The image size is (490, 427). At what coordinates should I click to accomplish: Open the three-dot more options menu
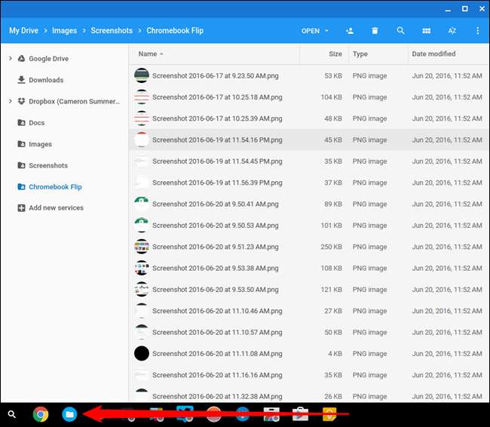[x=477, y=31]
